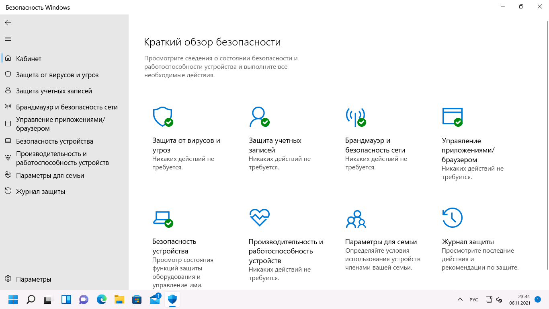Click tile title Защита от вирусов и угроз
549x309 pixels.
click(x=186, y=145)
